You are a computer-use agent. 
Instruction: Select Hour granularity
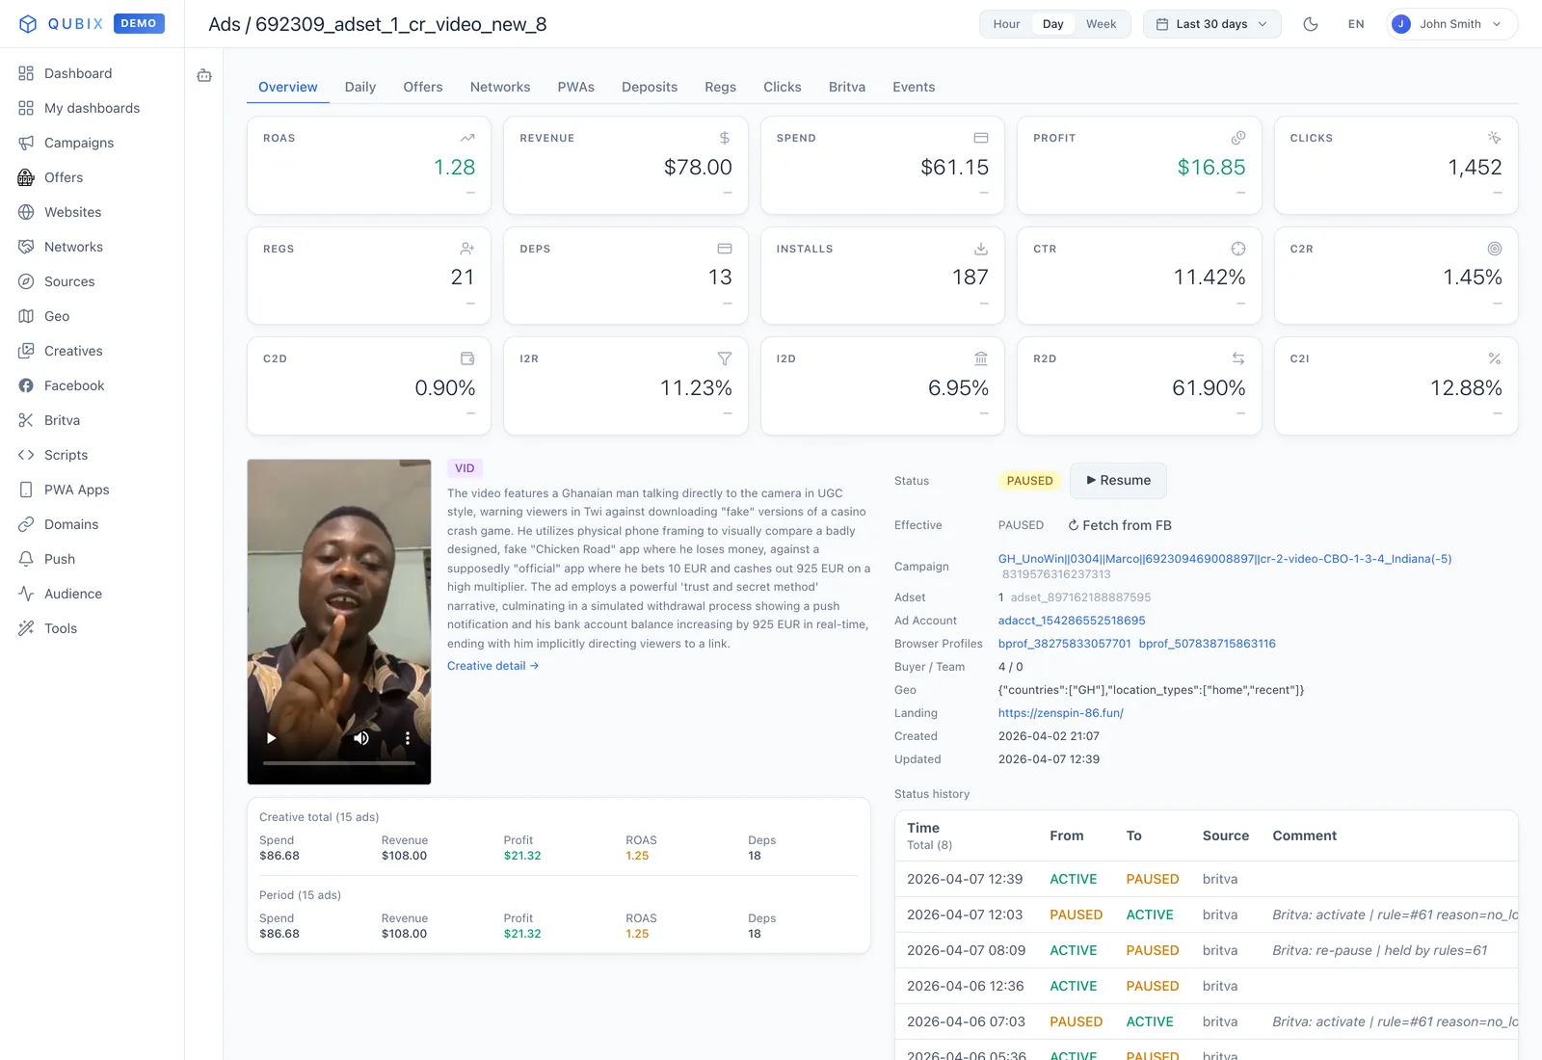pyautogui.click(x=1006, y=24)
